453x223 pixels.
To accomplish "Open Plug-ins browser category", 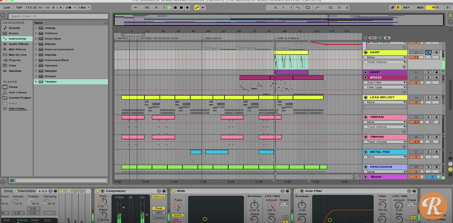I will 15,60.
